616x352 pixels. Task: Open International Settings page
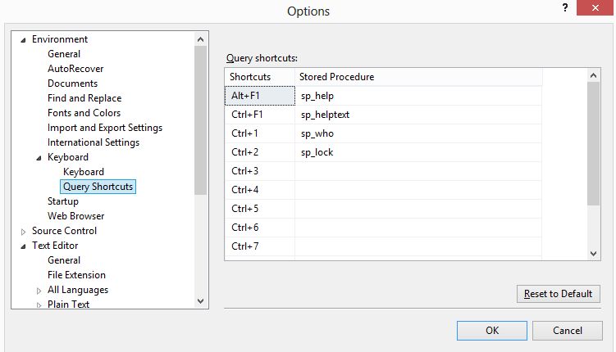pyautogui.click(x=94, y=142)
